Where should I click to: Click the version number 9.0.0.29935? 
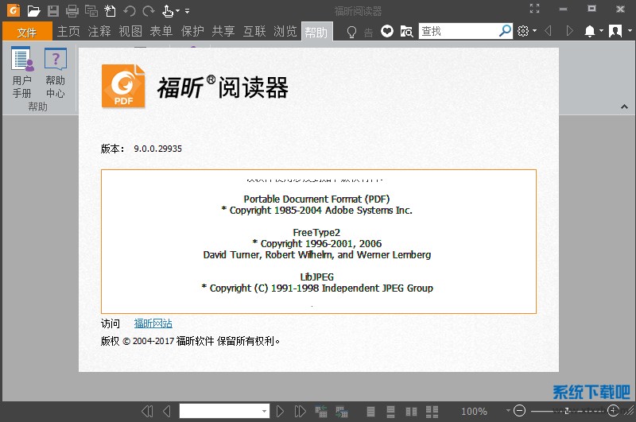click(x=157, y=149)
